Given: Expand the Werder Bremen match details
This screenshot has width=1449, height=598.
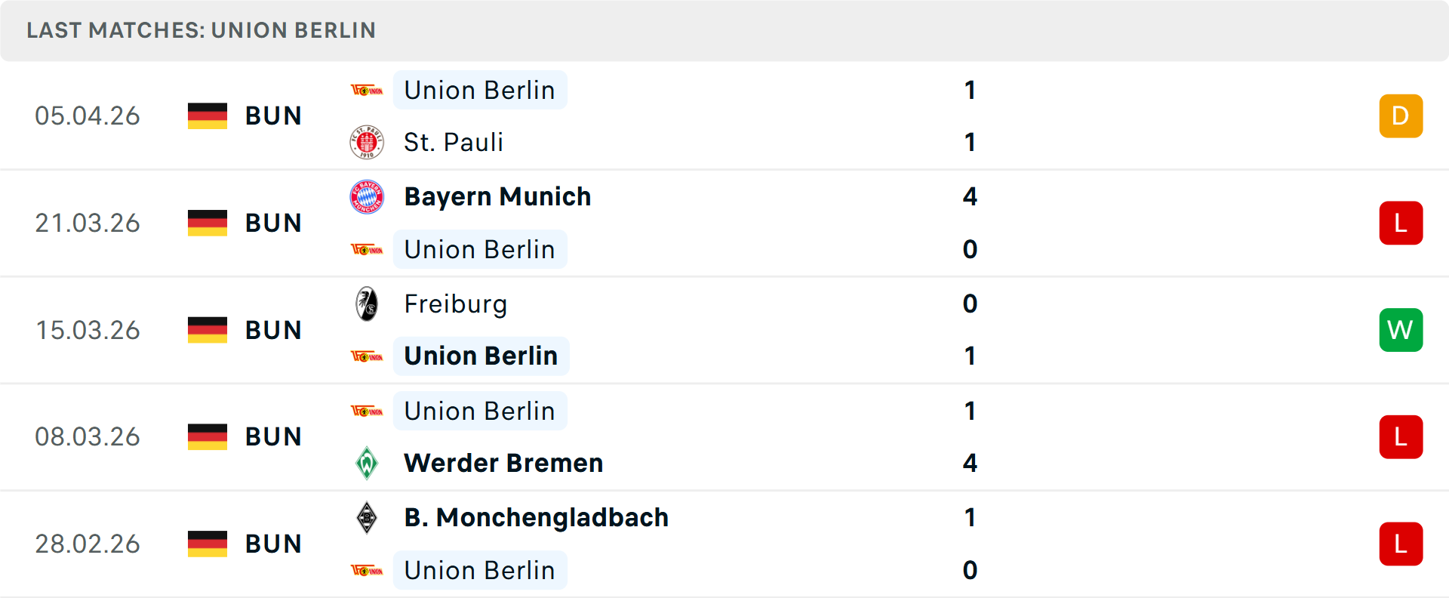Looking at the screenshot, I should point(724,436).
